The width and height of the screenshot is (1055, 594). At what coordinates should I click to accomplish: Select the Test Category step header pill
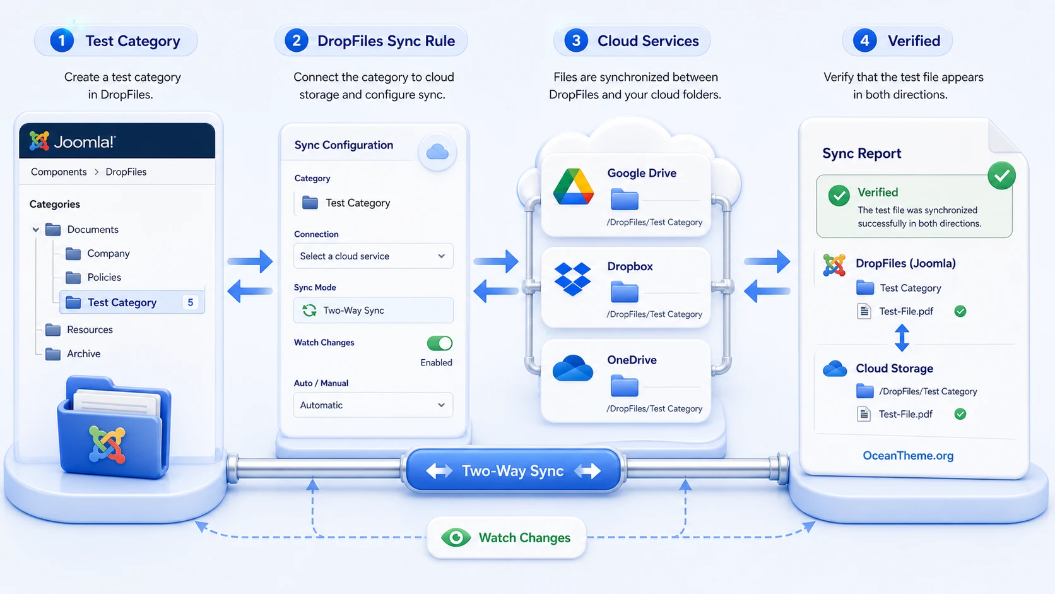tap(116, 41)
